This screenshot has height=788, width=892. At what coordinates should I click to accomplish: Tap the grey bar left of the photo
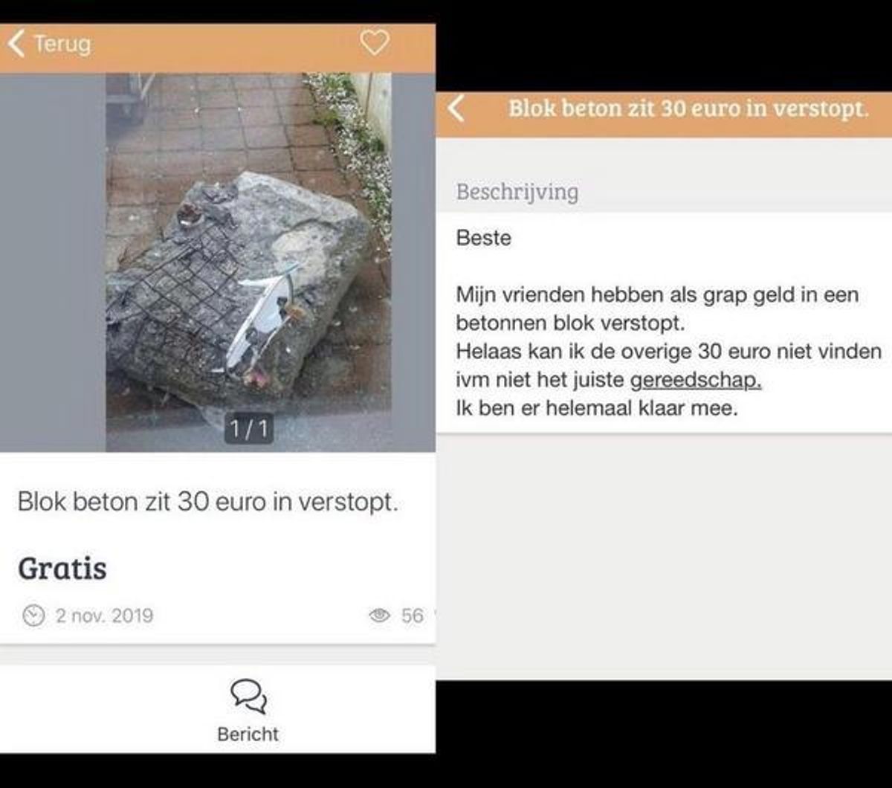point(53,262)
